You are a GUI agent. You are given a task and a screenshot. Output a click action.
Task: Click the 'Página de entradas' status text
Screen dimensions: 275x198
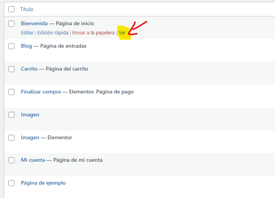(x=63, y=46)
